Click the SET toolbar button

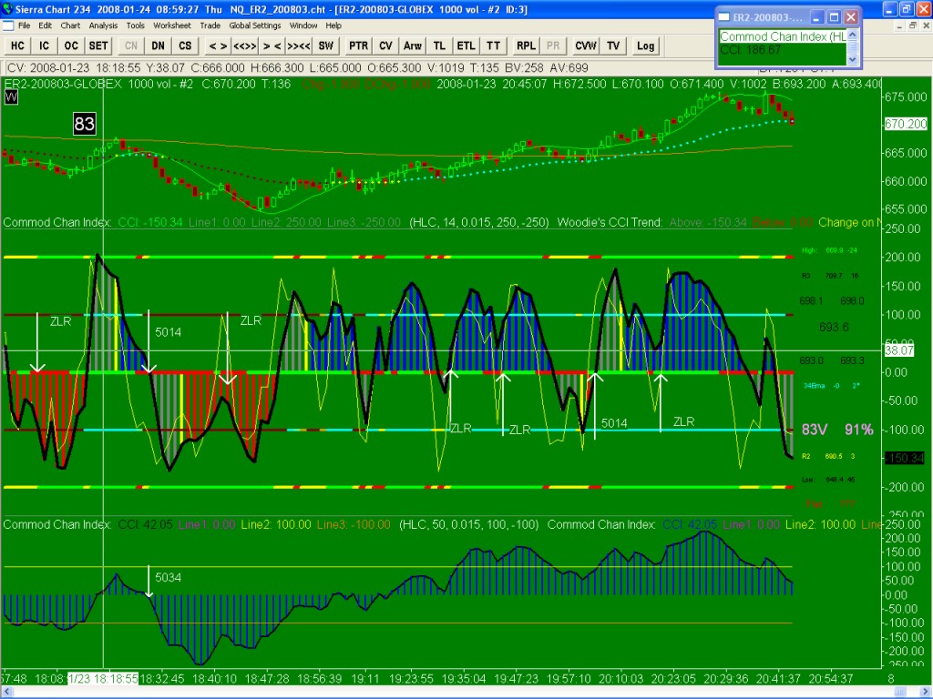click(98, 46)
